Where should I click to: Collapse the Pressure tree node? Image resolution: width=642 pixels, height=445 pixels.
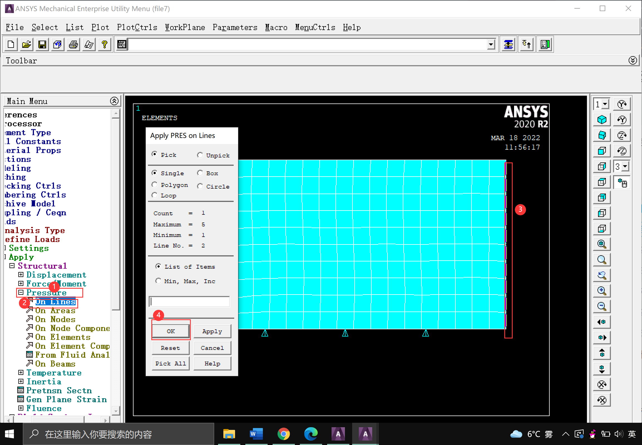click(x=21, y=293)
